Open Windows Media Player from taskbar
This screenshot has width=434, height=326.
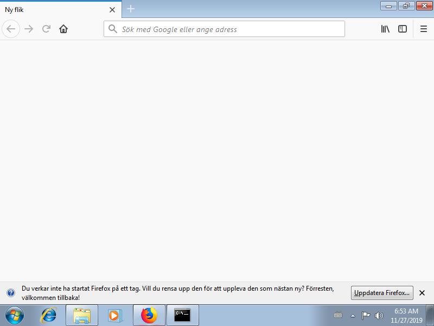tap(114, 315)
